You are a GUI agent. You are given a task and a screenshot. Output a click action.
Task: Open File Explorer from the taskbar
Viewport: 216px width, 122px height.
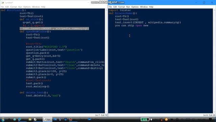[x=30, y=119]
